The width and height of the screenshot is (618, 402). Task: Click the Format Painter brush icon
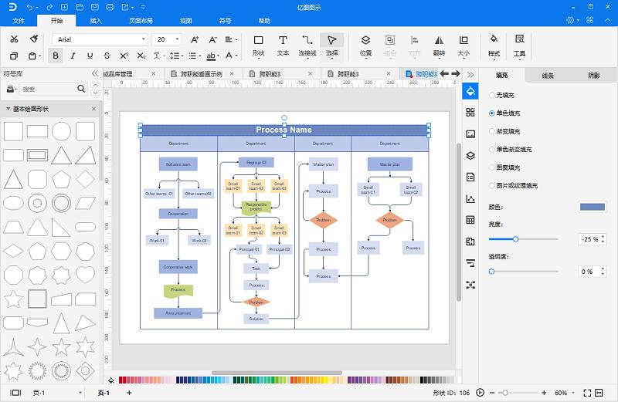[34, 39]
